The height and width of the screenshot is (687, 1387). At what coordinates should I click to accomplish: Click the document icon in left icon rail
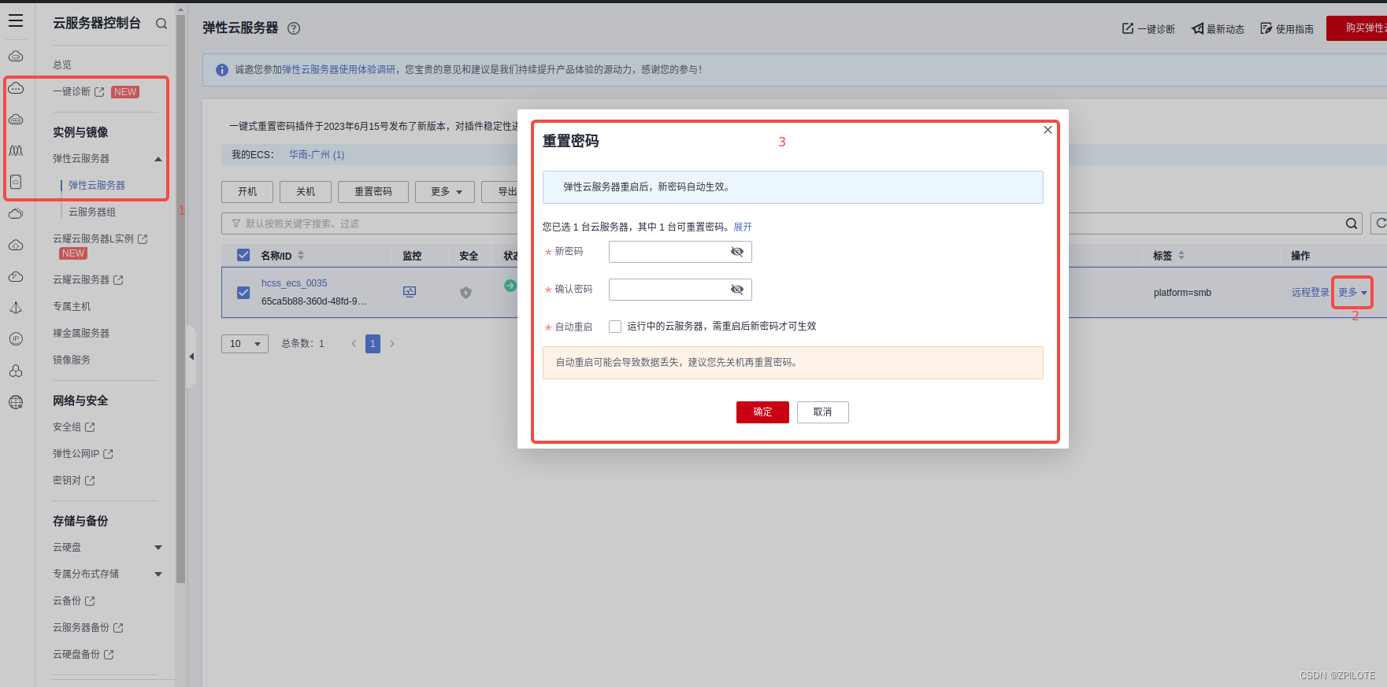coord(16,182)
